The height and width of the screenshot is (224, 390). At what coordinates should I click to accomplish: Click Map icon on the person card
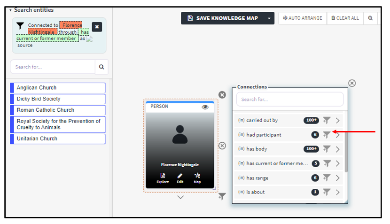pyautogui.click(x=197, y=178)
